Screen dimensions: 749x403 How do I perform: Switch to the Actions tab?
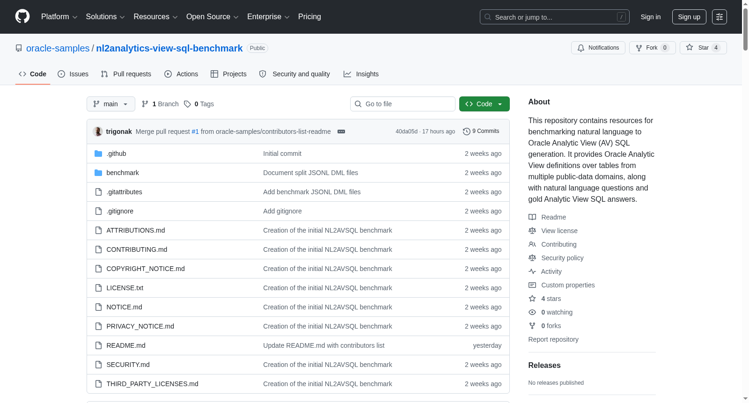coord(181,74)
